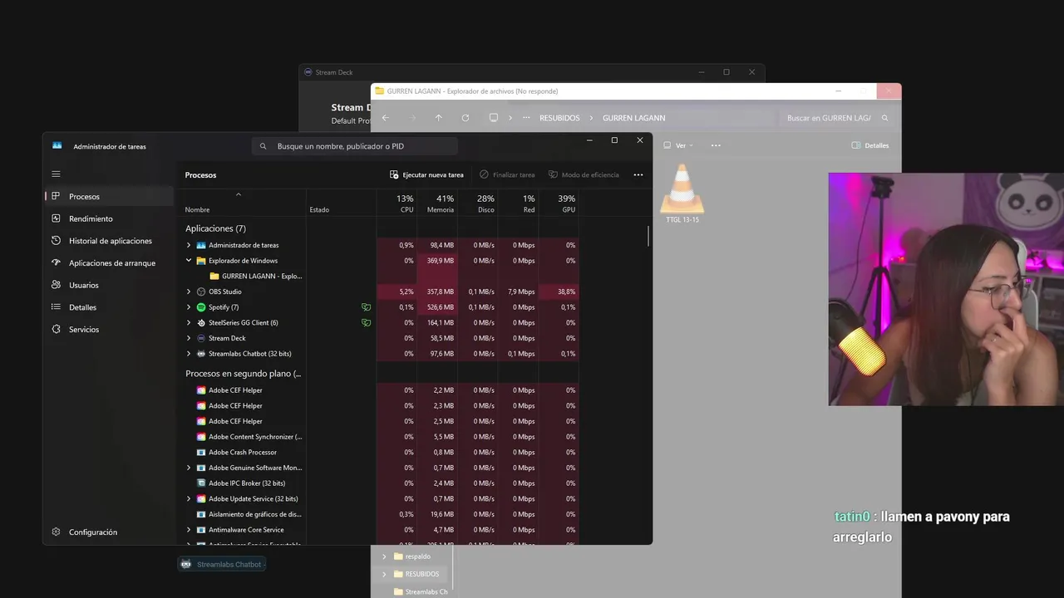Switch to the Procesos section

[109, 197]
